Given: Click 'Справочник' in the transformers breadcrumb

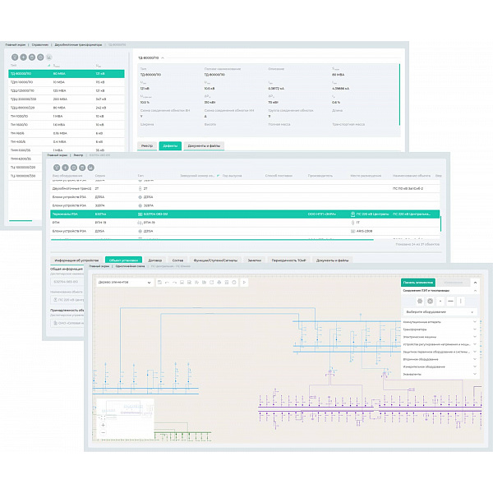Looking at the screenshot, I should [40, 45].
